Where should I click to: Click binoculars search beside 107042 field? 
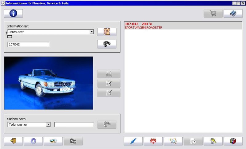(107, 44)
